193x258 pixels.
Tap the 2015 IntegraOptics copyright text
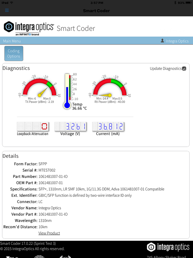click(x=32, y=249)
